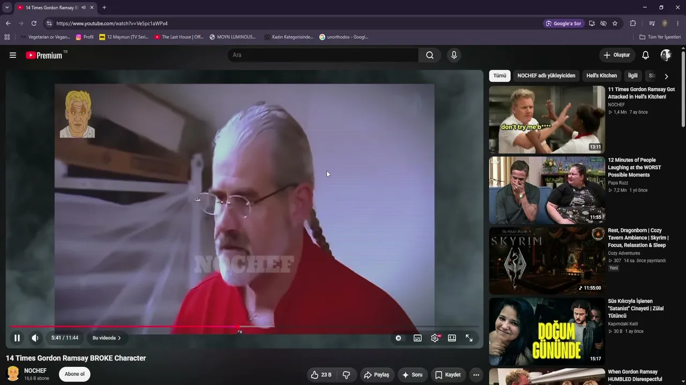The width and height of the screenshot is (686, 385).
Task: Open the account avatar menu
Action: click(x=666, y=55)
